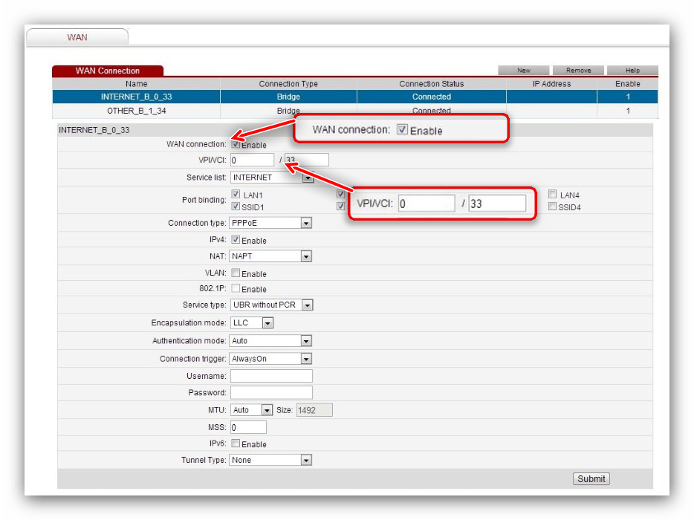The width and height of the screenshot is (694, 520).
Task: Focus the Username input field
Action: pyautogui.click(x=271, y=376)
